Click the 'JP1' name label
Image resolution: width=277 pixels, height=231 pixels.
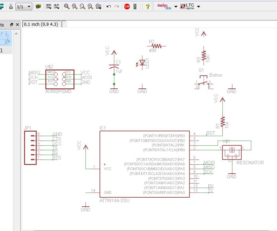[x=27, y=128]
